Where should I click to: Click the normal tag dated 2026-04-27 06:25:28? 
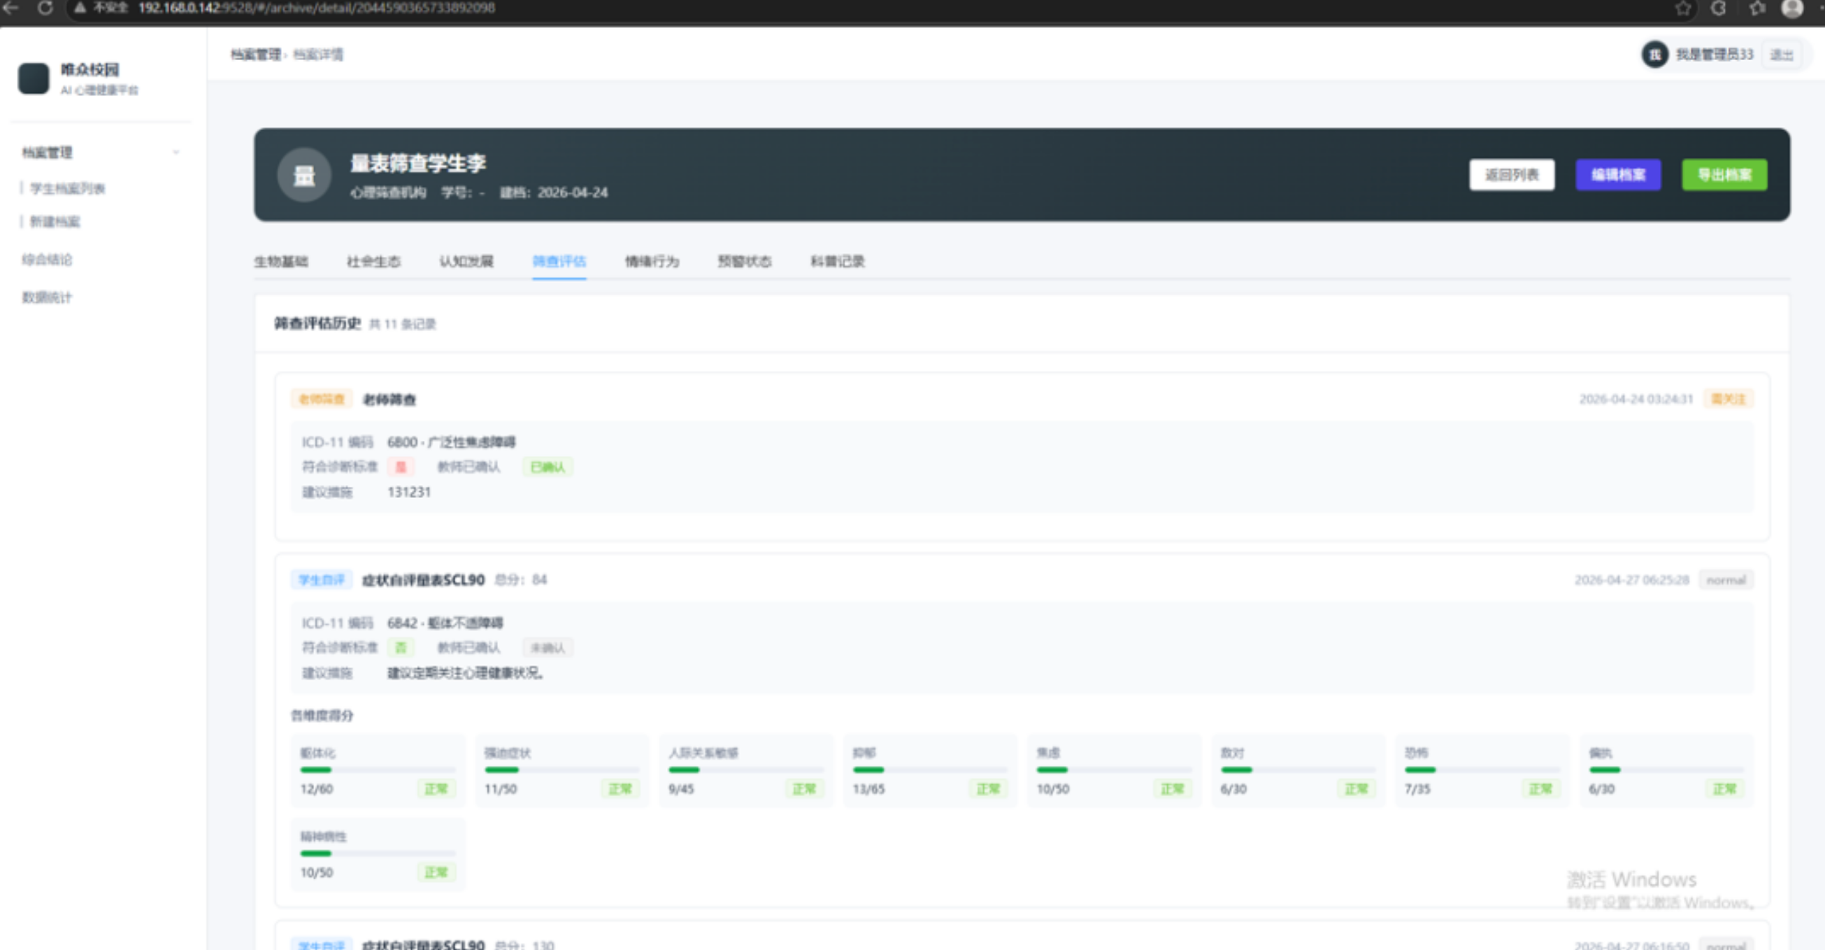pos(1726,580)
